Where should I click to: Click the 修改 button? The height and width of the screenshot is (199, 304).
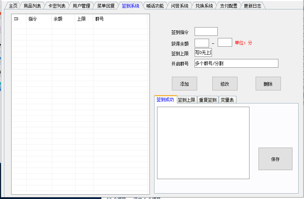click(225, 84)
